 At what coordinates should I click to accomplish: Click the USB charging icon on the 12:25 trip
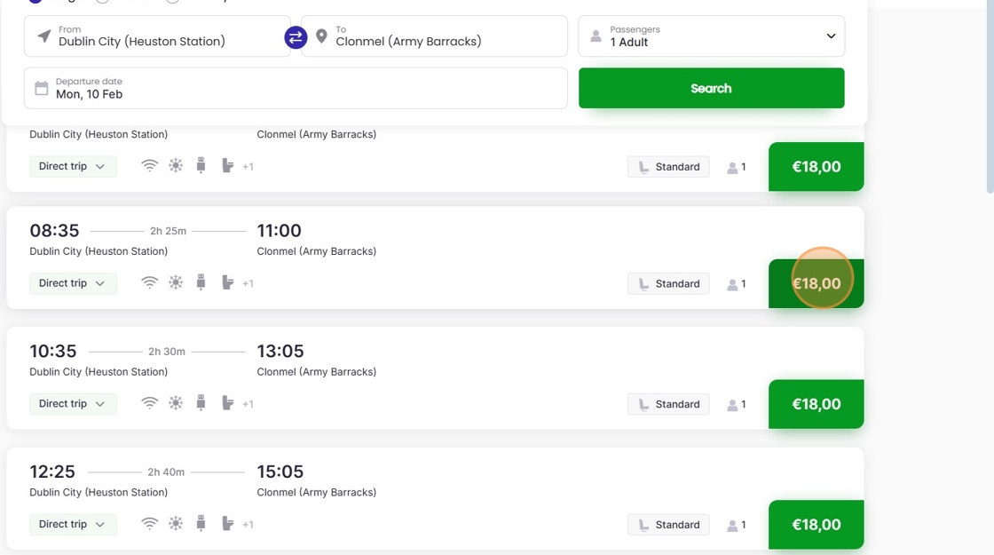(201, 524)
